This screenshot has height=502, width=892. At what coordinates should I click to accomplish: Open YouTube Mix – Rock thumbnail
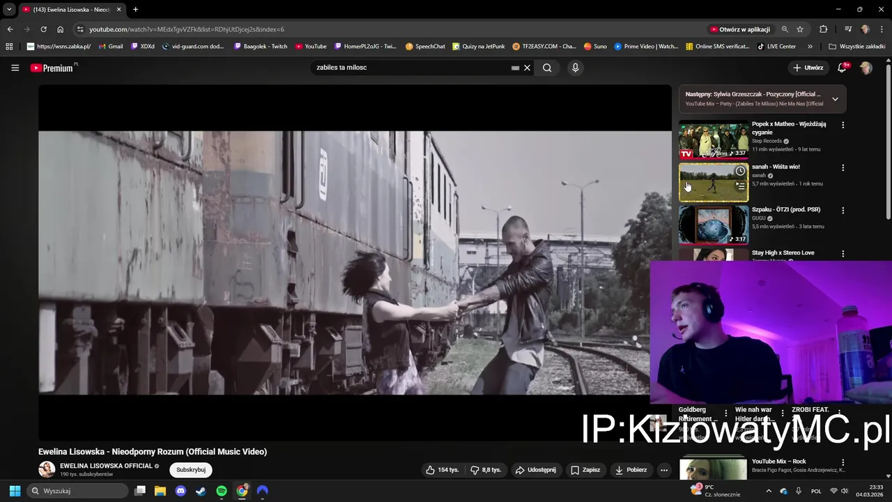click(x=714, y=469)
